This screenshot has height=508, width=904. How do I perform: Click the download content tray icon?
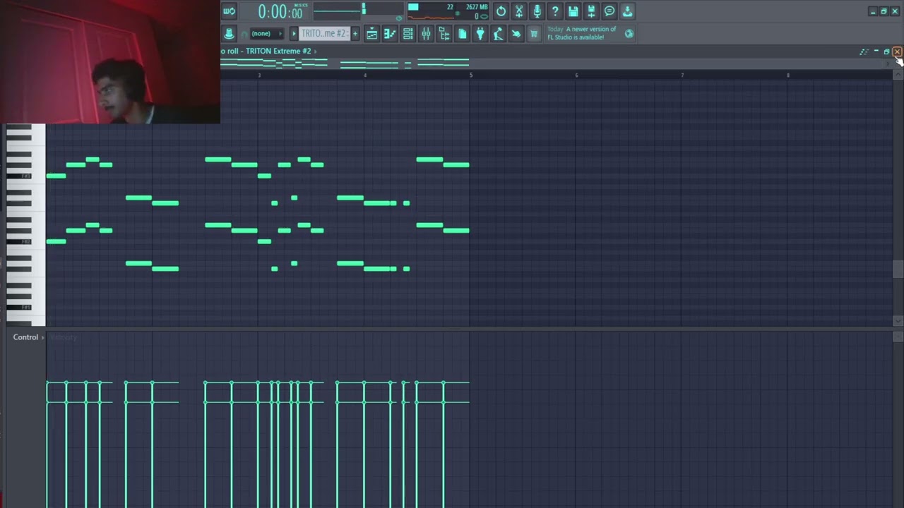click(x=627, y=11)
